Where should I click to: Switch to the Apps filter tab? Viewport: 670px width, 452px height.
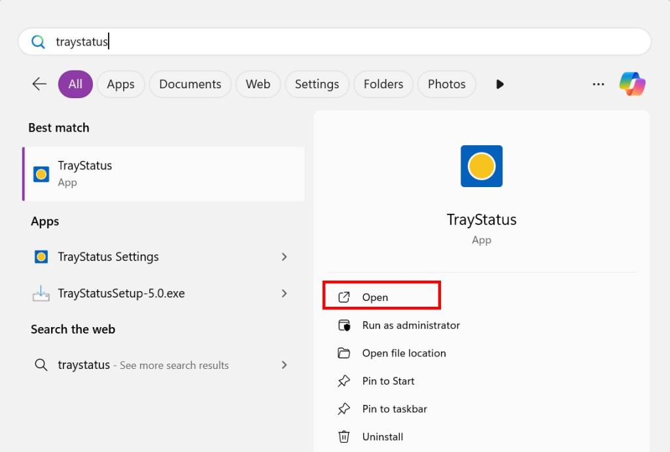(x=120, y=84)
